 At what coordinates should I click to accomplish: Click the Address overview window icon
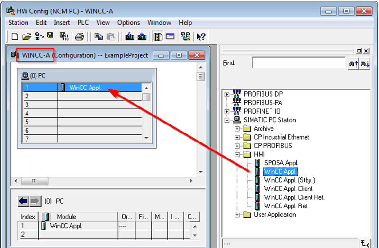170,36
